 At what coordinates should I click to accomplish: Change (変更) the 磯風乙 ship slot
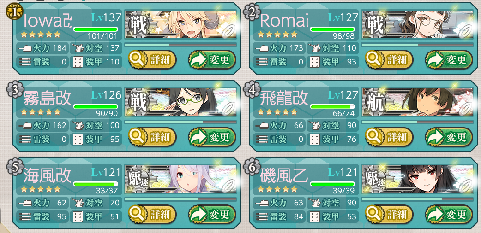449,214
